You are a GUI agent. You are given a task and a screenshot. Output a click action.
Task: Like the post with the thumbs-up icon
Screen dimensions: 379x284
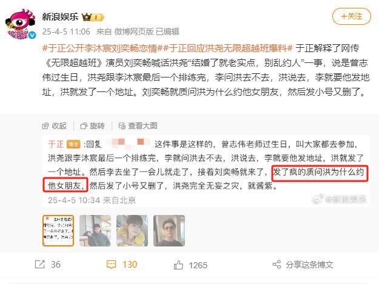(x=178, y=265)
